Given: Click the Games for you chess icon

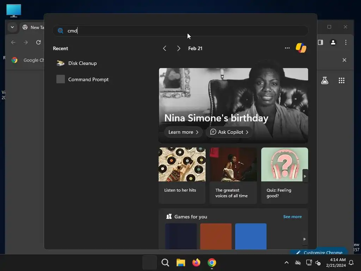Looking at the screenshot, I should 169,216.
